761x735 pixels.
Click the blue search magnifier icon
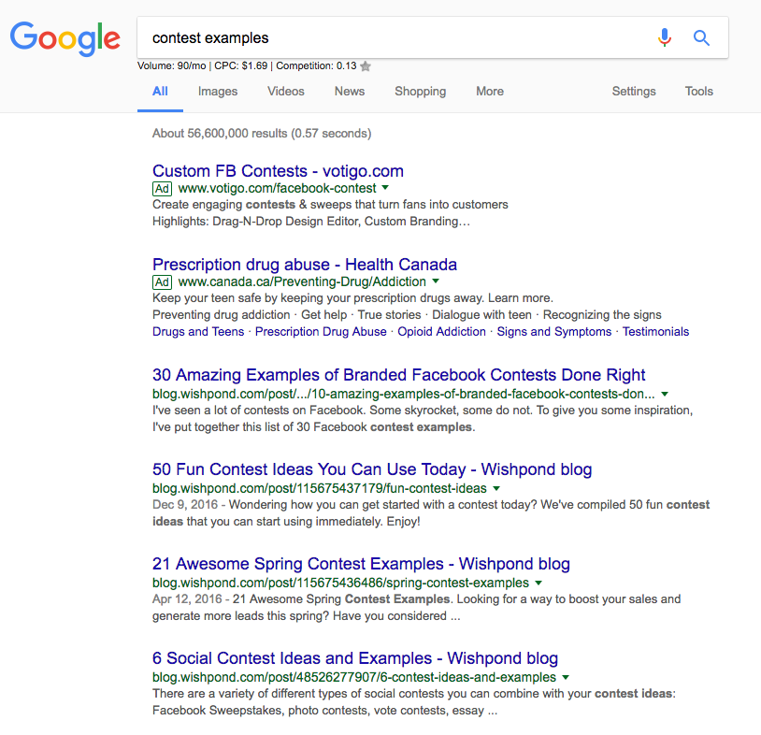pos(701,37)
